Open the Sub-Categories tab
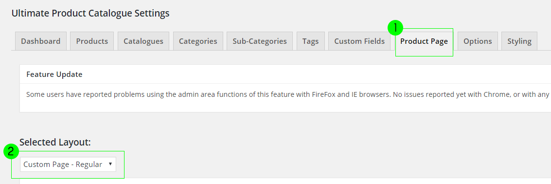551x184 pixels. (260, 41)
